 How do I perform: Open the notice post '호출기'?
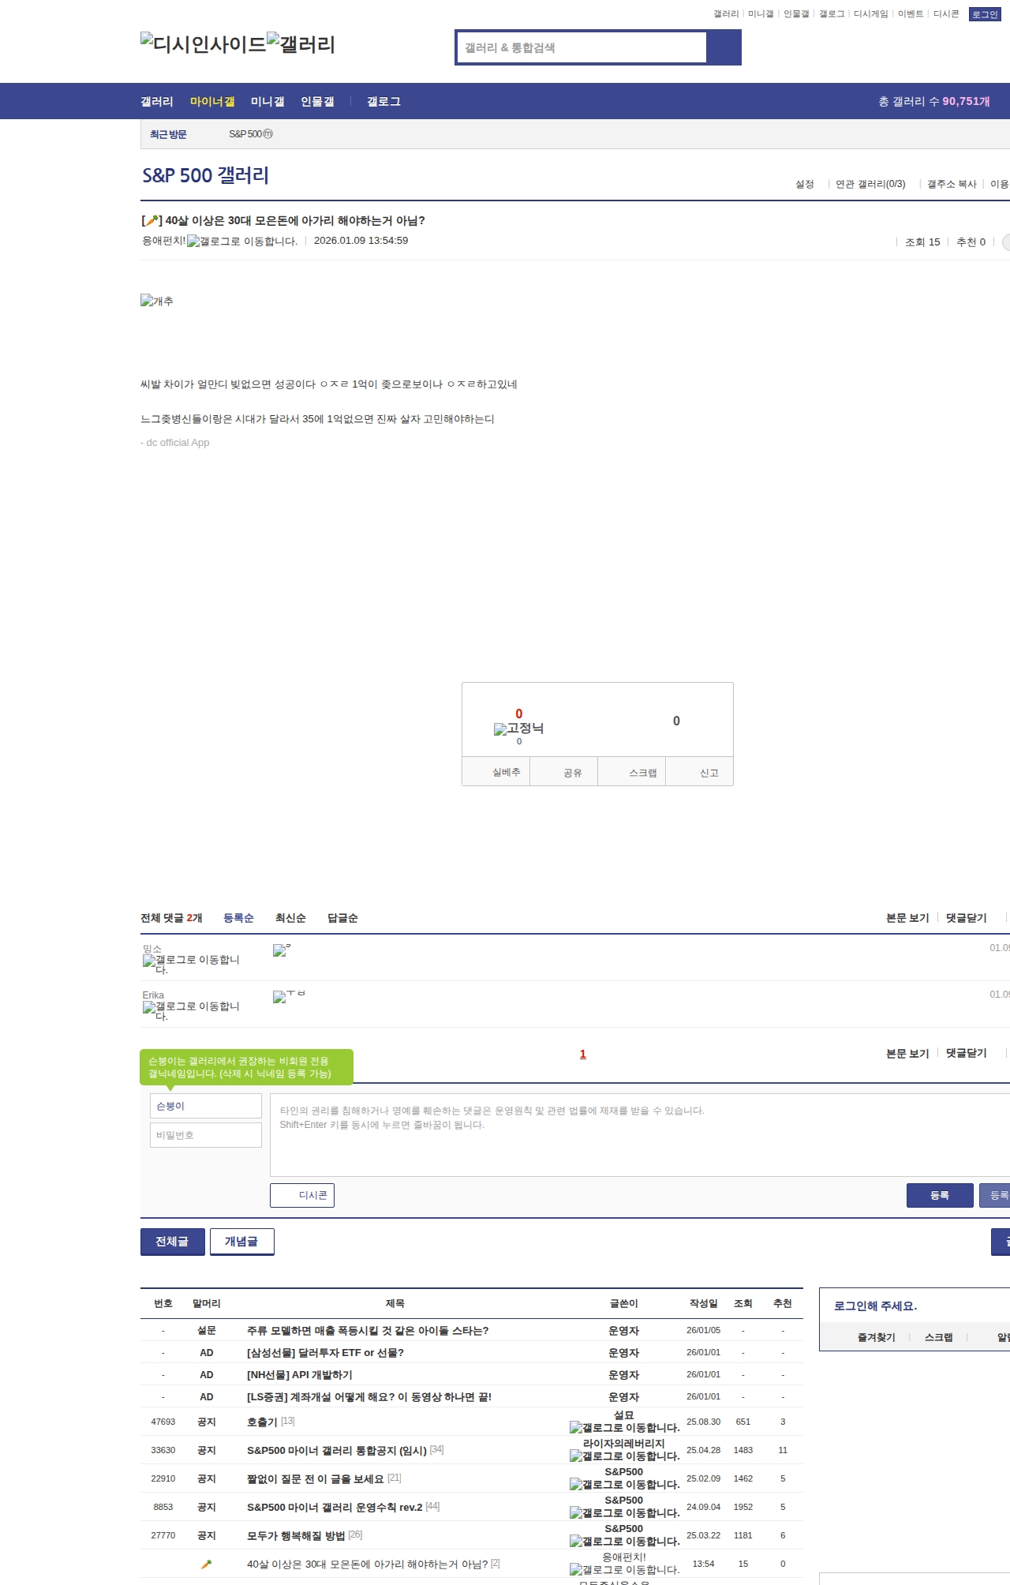click(262, 1422)
